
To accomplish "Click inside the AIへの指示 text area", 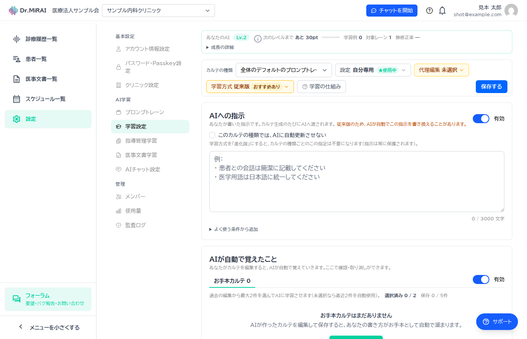I will (357, 182).
